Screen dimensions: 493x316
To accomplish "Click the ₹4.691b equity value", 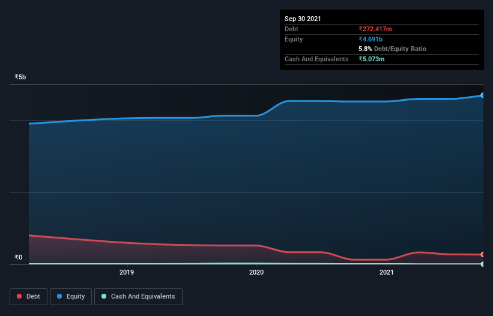I will click(371, 39).
